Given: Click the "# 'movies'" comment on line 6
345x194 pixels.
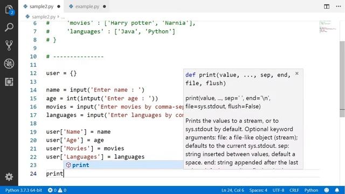Looking at the screenshot, I should tap(121, 23).
